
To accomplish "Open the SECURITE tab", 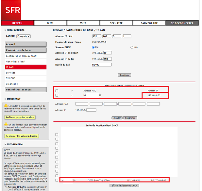I will 116,23.
